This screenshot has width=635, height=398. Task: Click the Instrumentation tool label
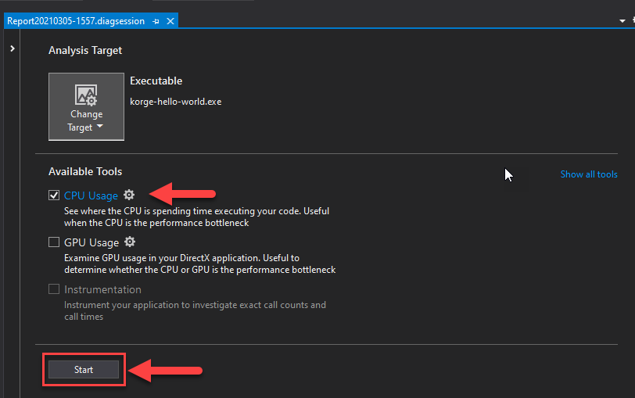coord(102,289)
